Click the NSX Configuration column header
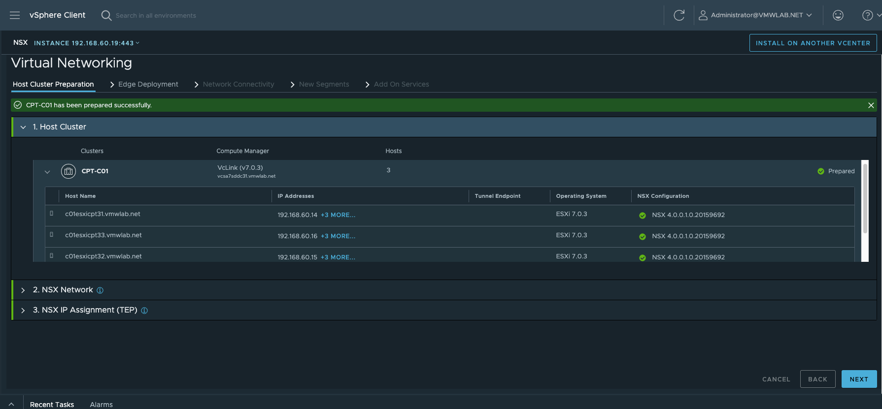Image resolution: width=882 pixels, height=409 pixels. [x=663, y=196]
